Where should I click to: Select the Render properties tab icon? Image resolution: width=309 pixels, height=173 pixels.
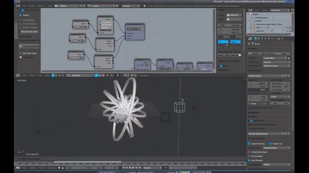[255, 38]
